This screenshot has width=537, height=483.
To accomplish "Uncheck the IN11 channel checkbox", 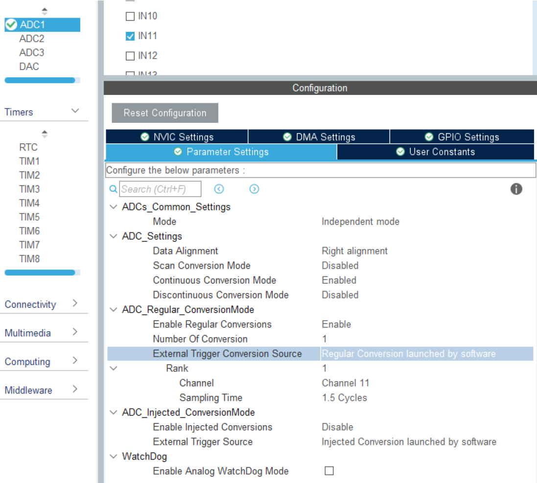I will [130, 36].
